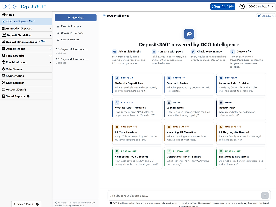This screenshot has height=207, width=276.
Task: Pick the Forecast Across Scenarios card
Action: coord(137,109)
